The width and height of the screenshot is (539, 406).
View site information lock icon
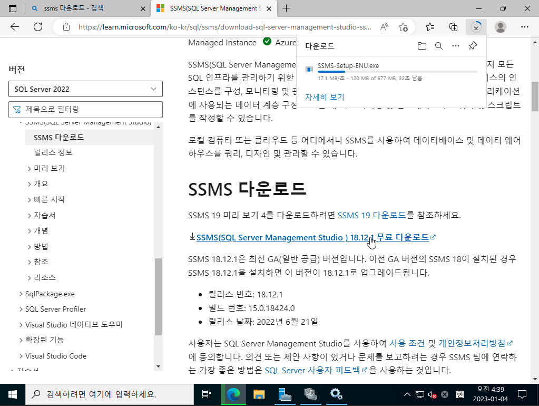pyautogui.click(x=66, y=27)
